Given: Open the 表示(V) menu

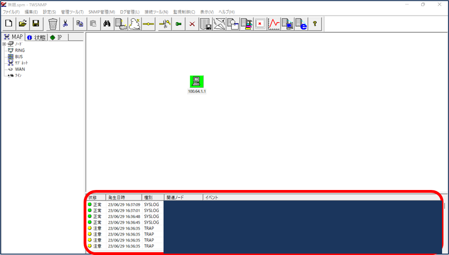Looking at the screenshot, I should [x=207, y=12].
